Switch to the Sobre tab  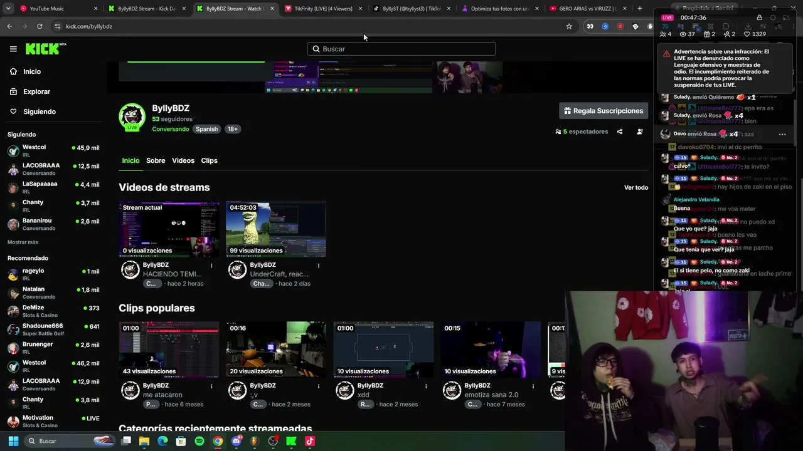(156, 160)
